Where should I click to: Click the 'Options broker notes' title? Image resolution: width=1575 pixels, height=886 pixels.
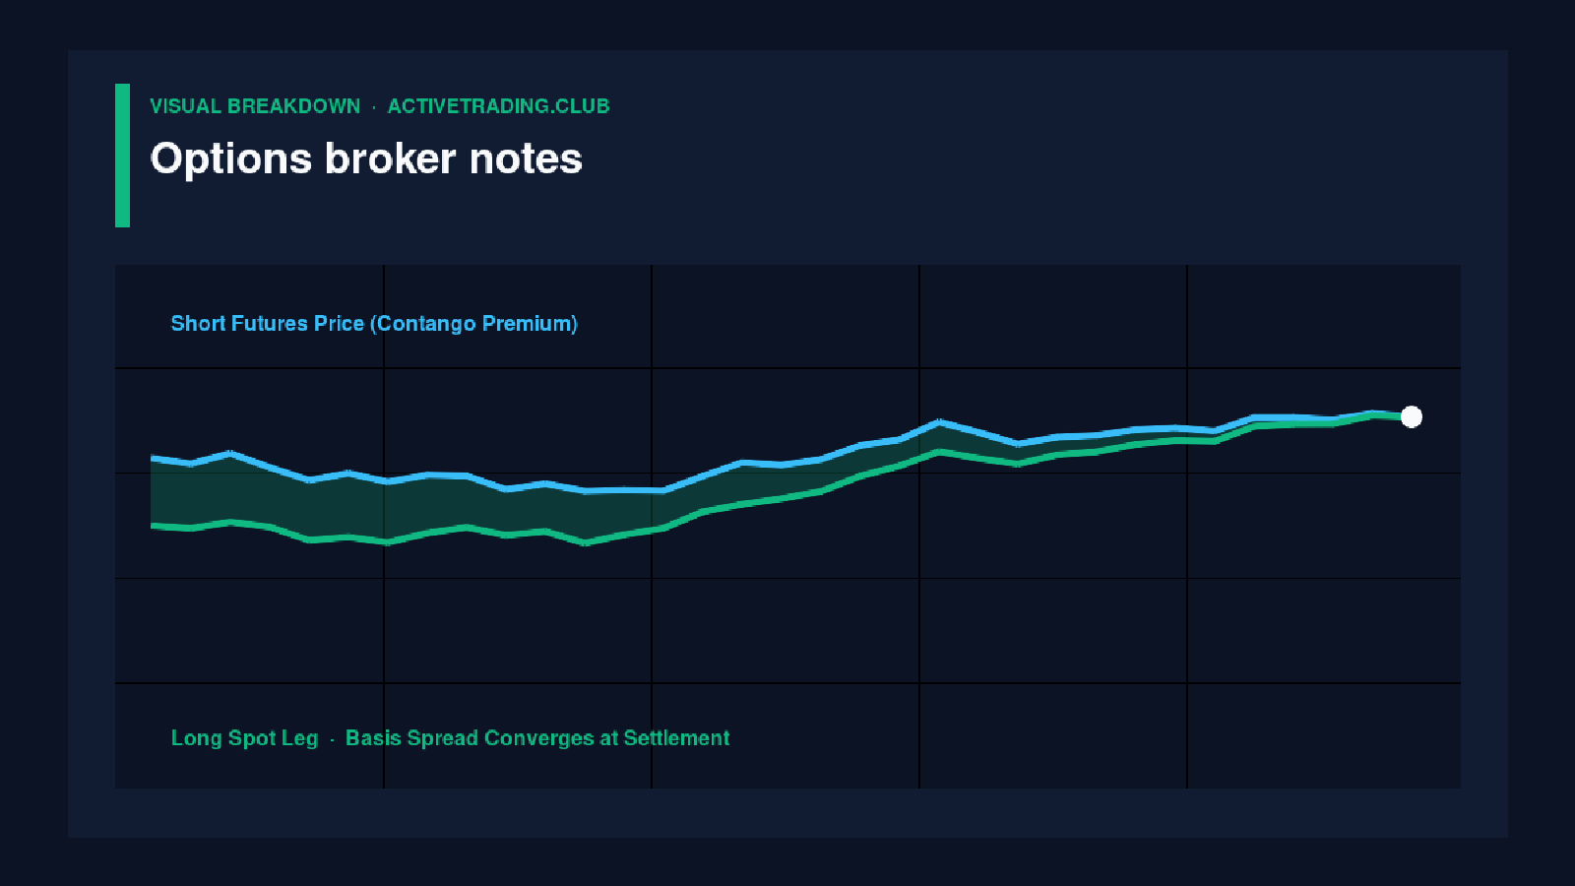[x=366, y=159]
